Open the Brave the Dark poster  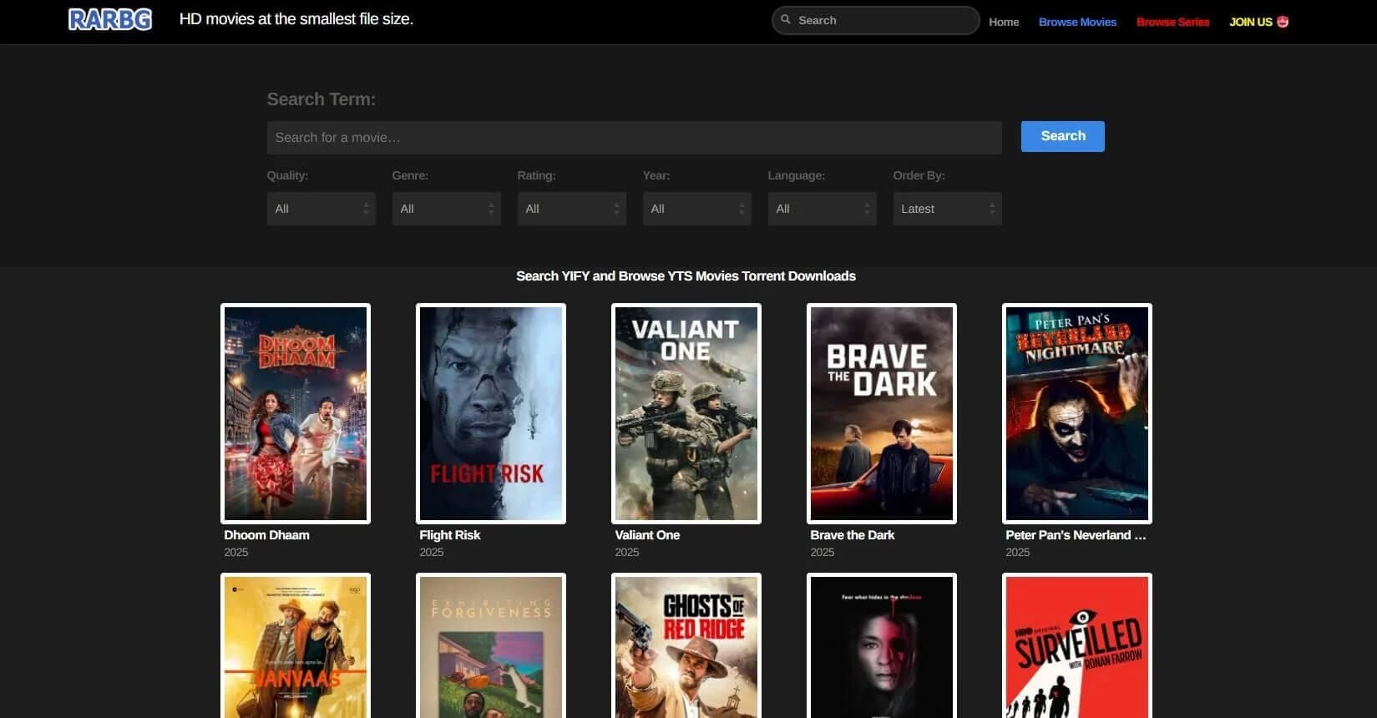pos(882,413)
